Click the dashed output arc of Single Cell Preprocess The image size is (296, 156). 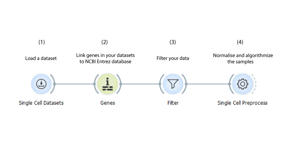point(255,84)
